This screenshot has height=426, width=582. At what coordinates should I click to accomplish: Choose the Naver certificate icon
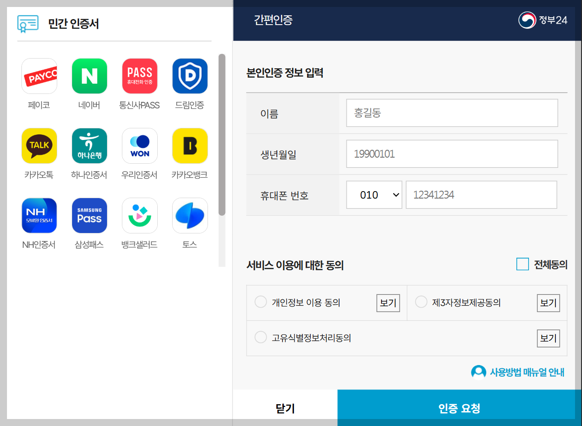tap(89, 76)
